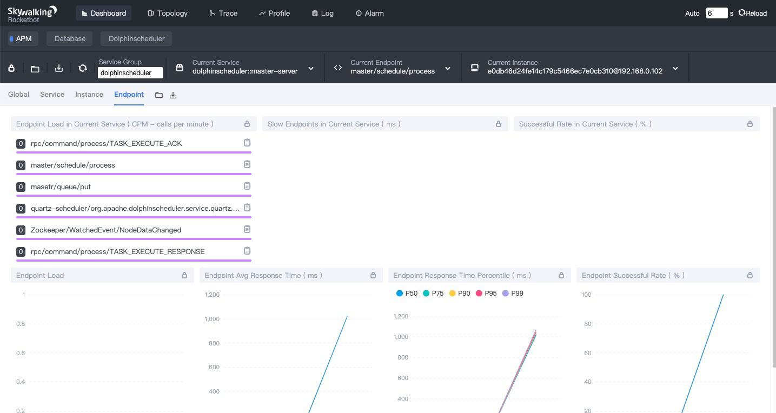Image resolution: width=776 pixels, height=413 pixels.
Task: Toggle lock on Slow Endpoints panel
Action: (x=499, y=124)
